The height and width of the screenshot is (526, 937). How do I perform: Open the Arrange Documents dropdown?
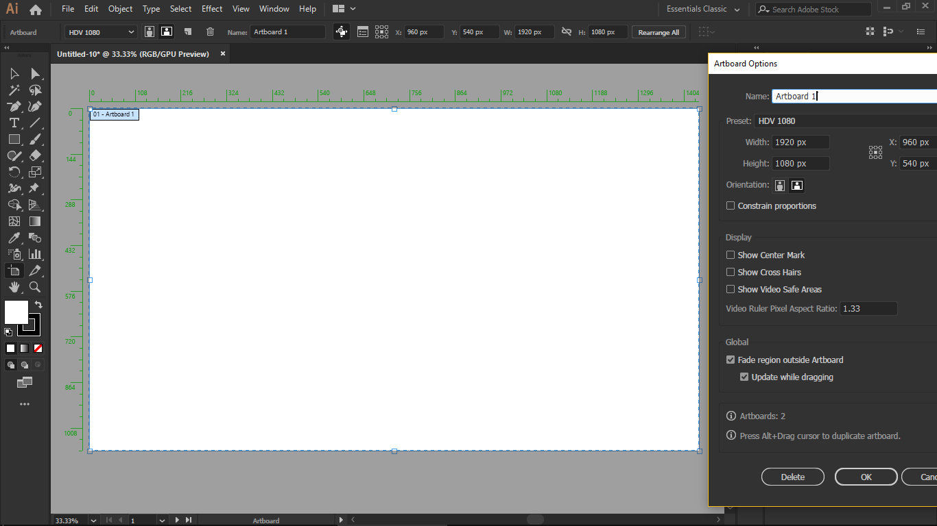click(344, 9)
